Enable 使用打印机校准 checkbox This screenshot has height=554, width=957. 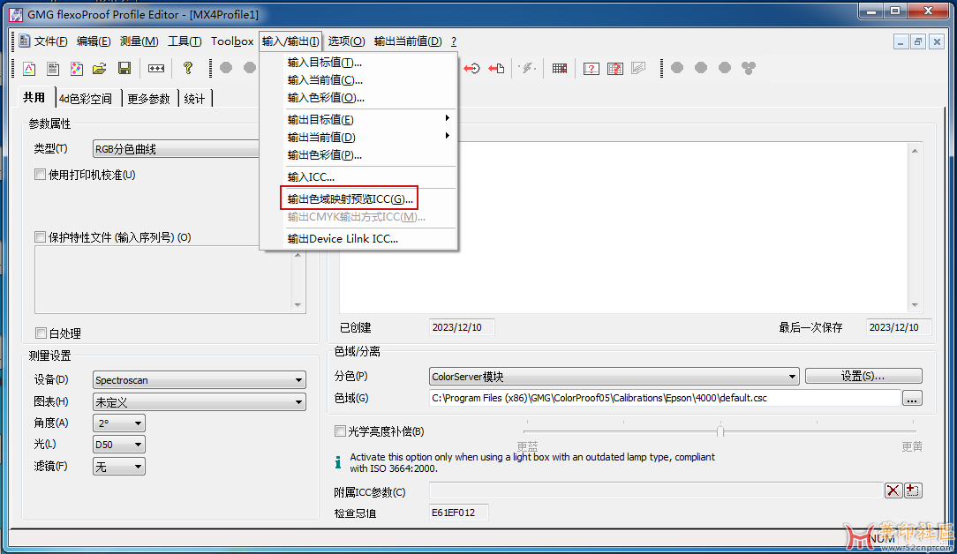click(41, 175)
